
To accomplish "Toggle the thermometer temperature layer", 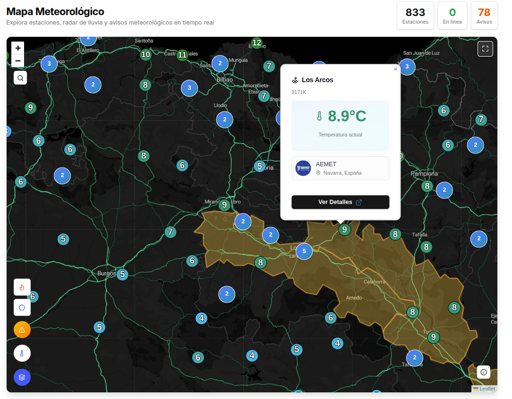I will (22, 353).
